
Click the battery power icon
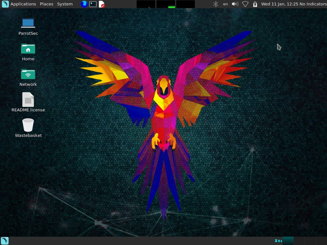[x=255, y=4]
